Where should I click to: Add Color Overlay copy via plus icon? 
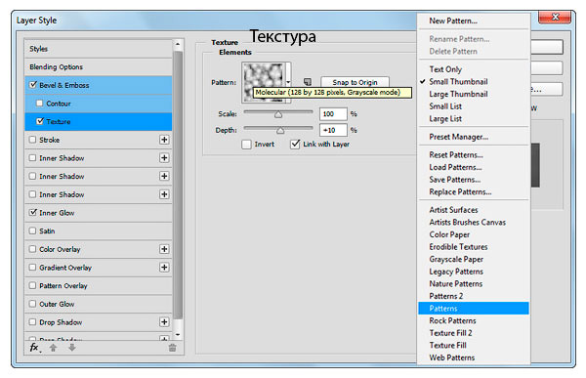coord(164,249)
